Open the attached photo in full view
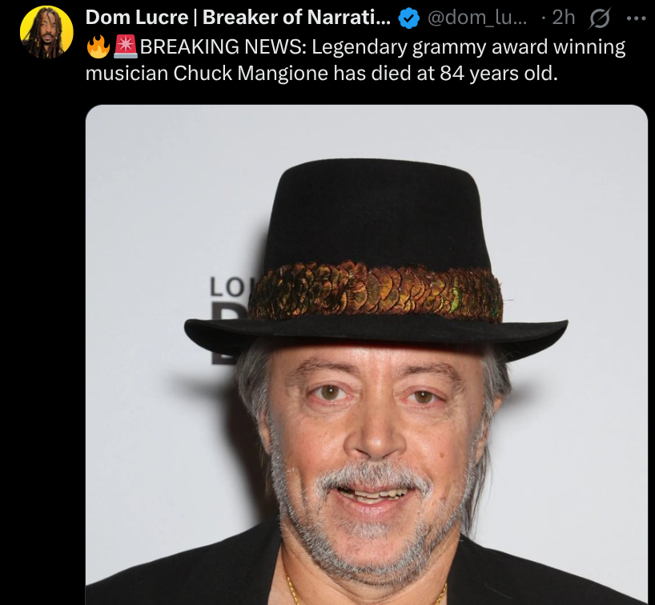 point(367,355)
